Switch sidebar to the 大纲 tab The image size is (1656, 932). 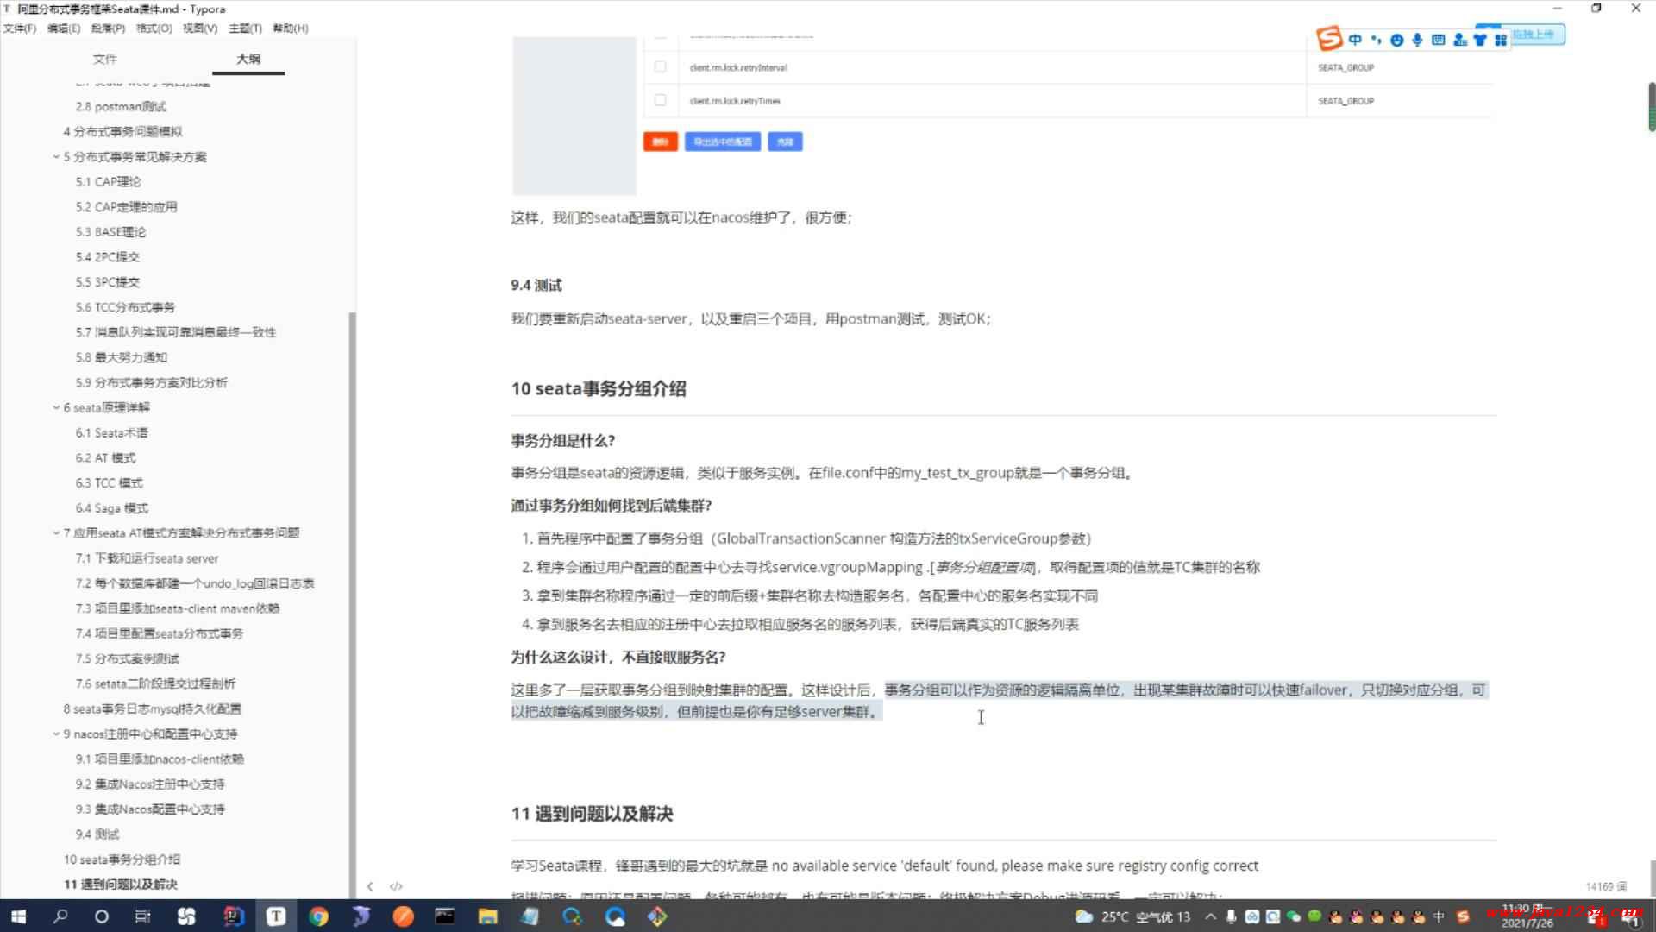point(248,59)
